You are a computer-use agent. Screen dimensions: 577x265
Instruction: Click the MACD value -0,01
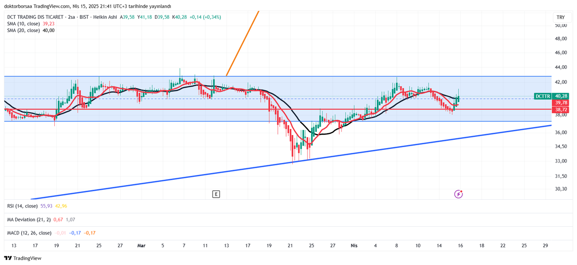click(x=60, y=233)
